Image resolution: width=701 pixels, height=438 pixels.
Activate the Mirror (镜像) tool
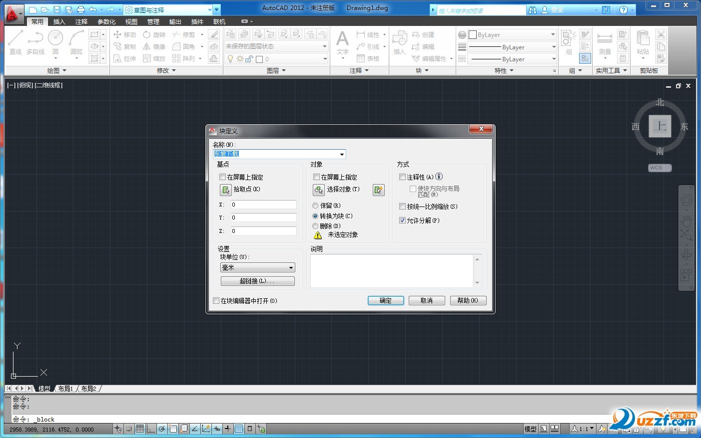pos(154,46)
